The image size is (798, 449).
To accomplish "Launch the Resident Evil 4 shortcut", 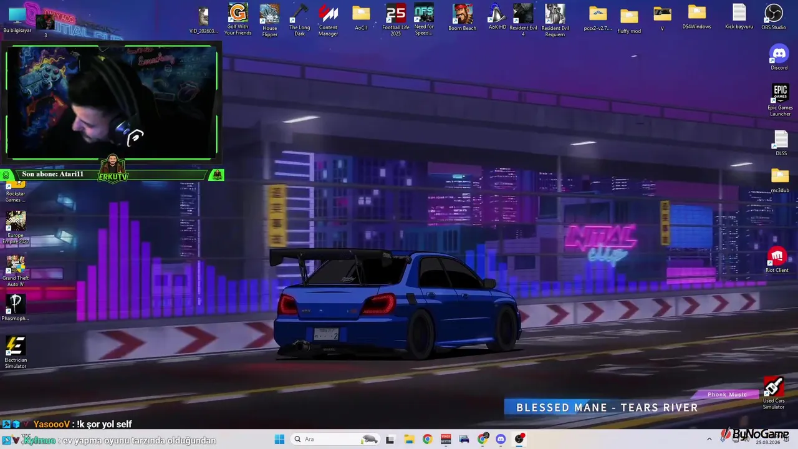I will coord(523,20).
